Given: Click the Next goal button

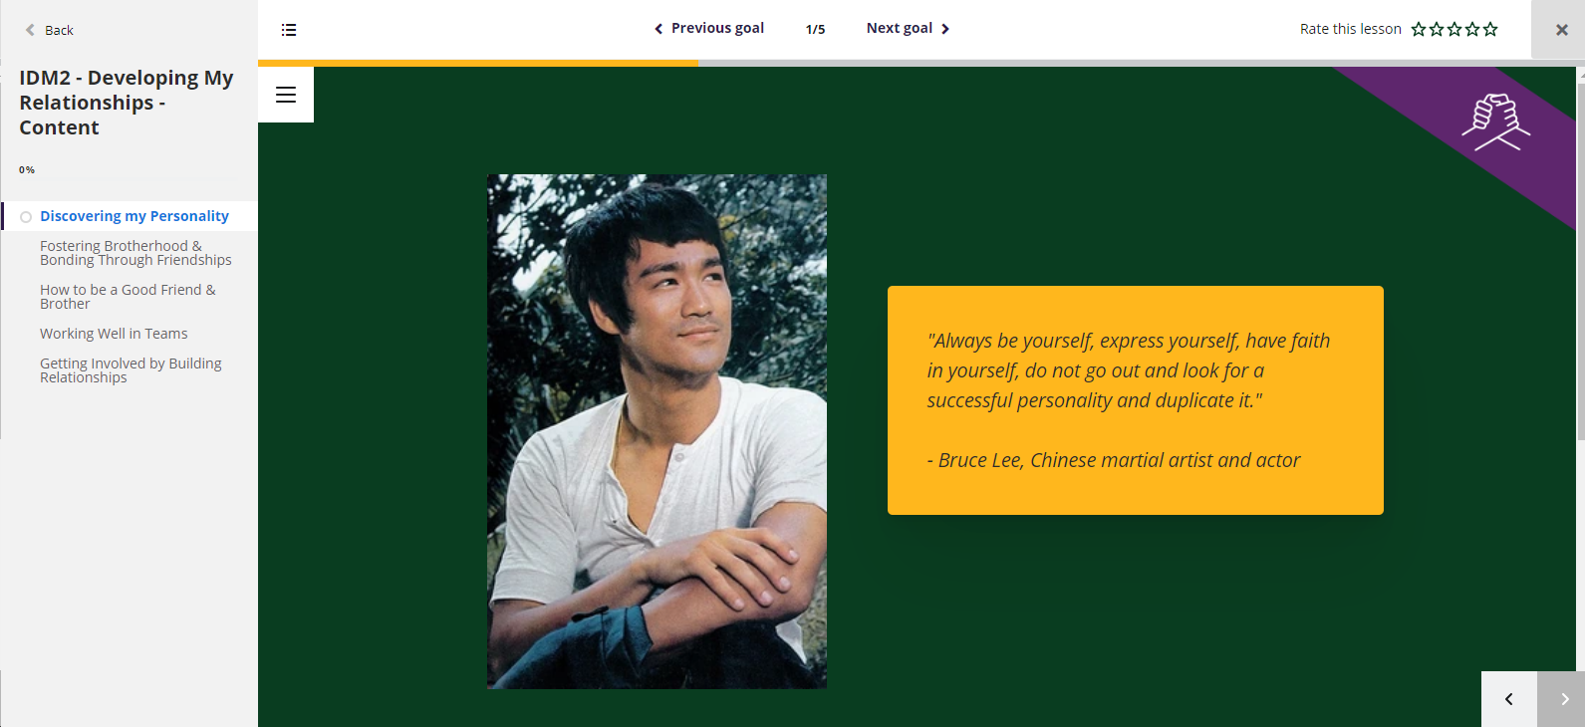Looking at the screenshot, I should (908, 28).
